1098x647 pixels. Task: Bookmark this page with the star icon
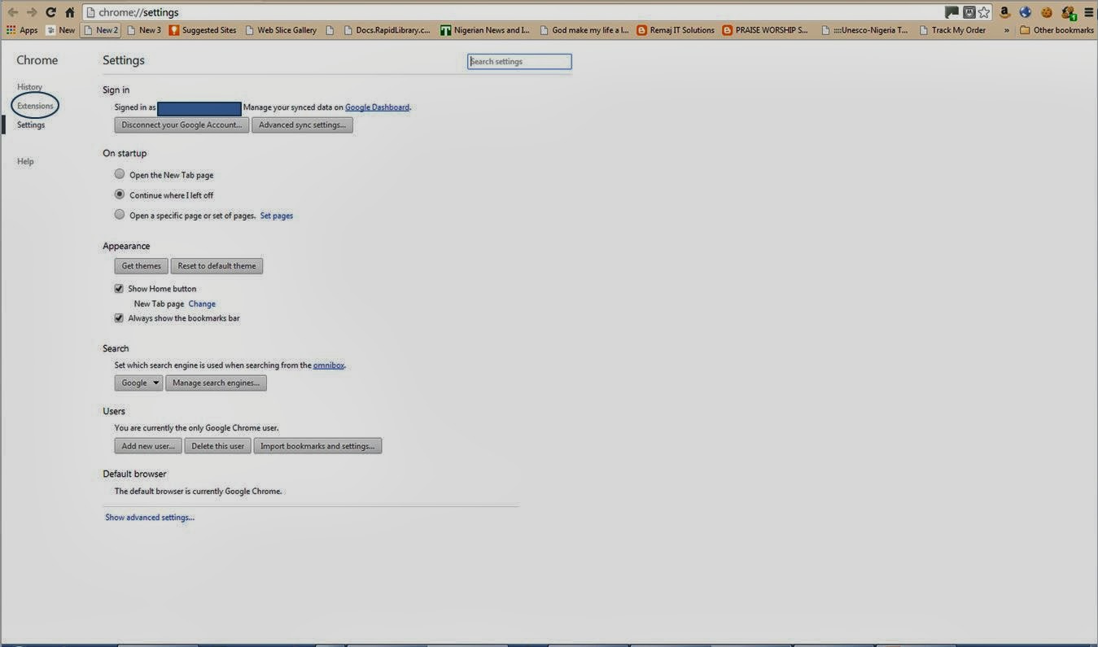(x=984, y=12)
